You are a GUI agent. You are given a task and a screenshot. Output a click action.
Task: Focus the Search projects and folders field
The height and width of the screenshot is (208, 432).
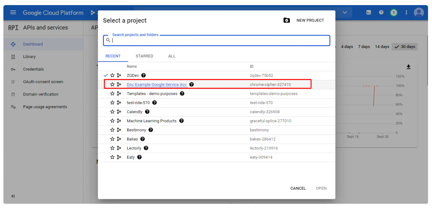217,40
